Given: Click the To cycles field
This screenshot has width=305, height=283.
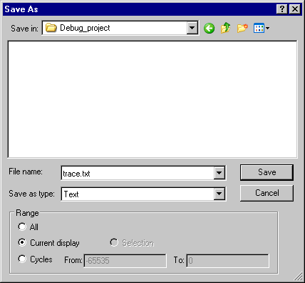Looking at the screenshot, I should coord(227,261).
